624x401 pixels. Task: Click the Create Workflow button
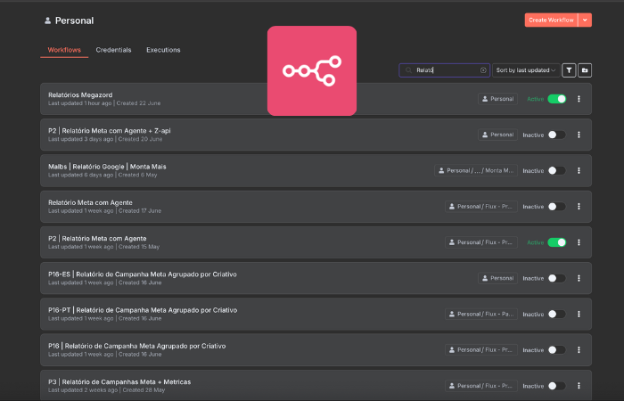click(551, 20)
